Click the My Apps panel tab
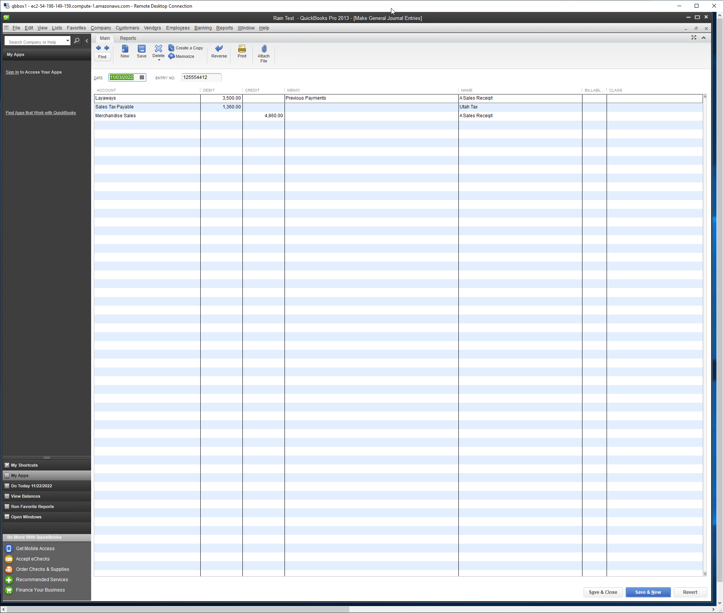 47,475
